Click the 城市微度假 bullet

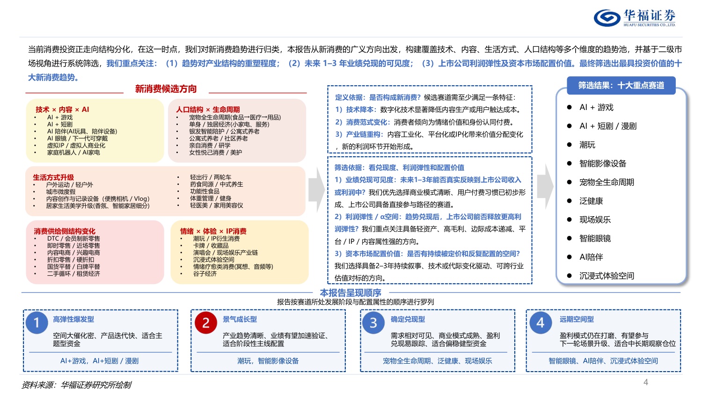tap(61, 192)
